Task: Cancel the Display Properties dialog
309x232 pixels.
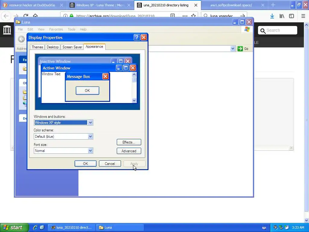Action: pyautogui.click(x=110, y=163)
